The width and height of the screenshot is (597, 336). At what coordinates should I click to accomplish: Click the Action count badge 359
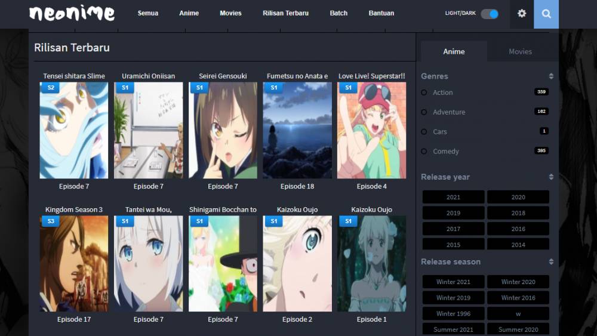point(541,92)
